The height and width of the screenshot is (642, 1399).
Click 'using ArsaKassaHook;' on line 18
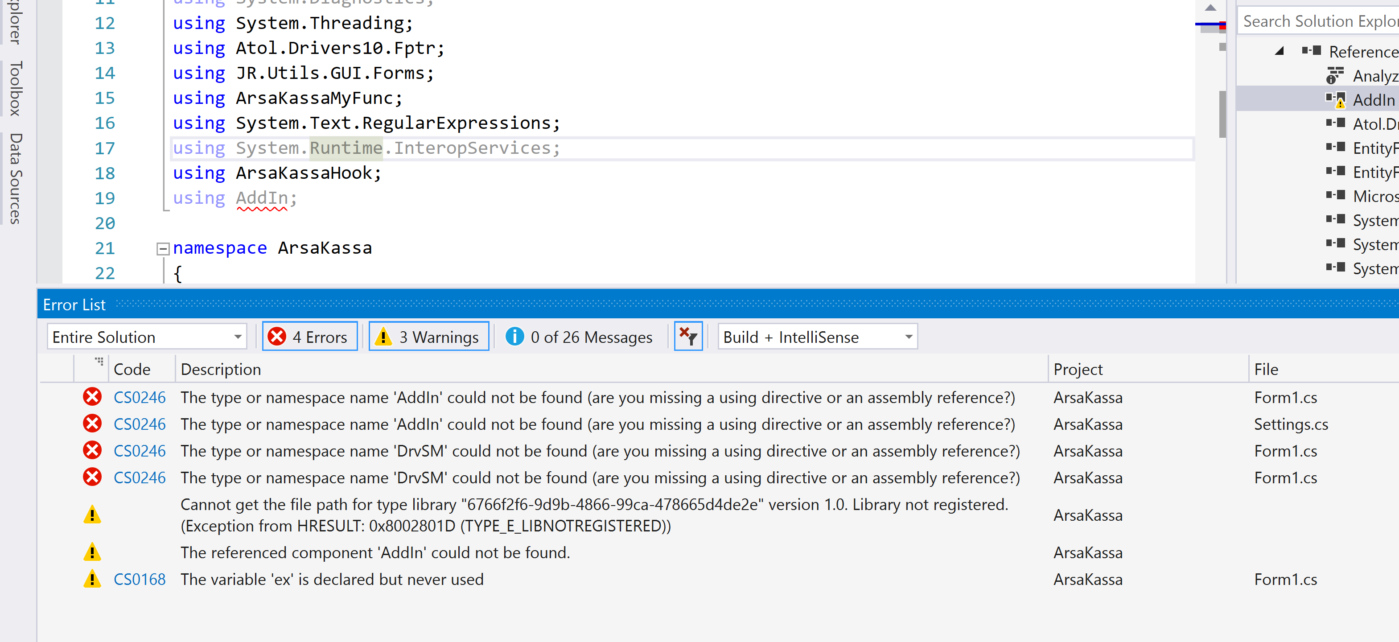point(277,173)
